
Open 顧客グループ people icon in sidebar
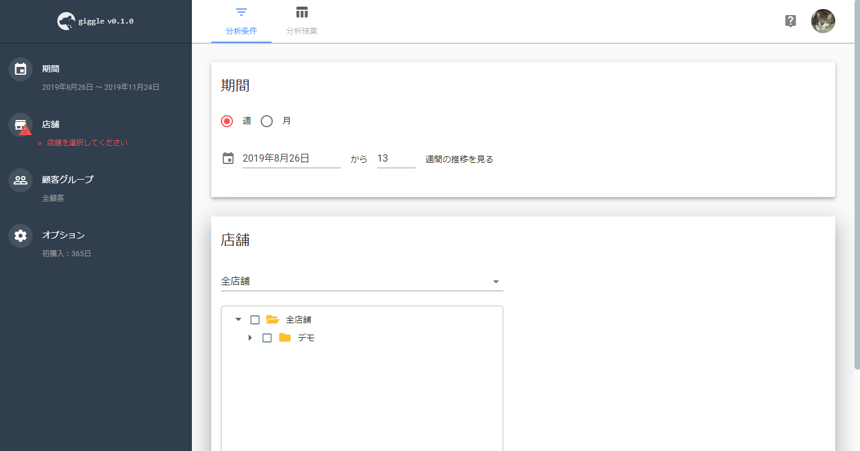21,180
